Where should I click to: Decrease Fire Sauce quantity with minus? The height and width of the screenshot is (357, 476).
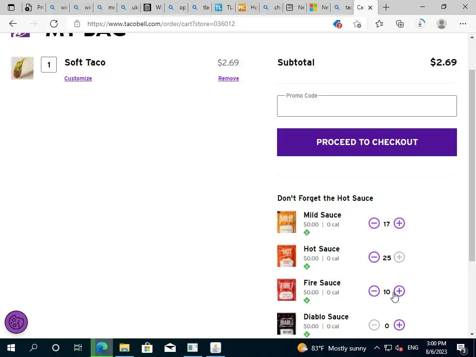pos(374,291)
